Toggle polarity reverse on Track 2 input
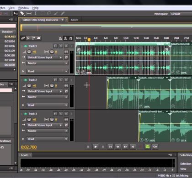Screen dimensions: 192x178 click(66, 91)
